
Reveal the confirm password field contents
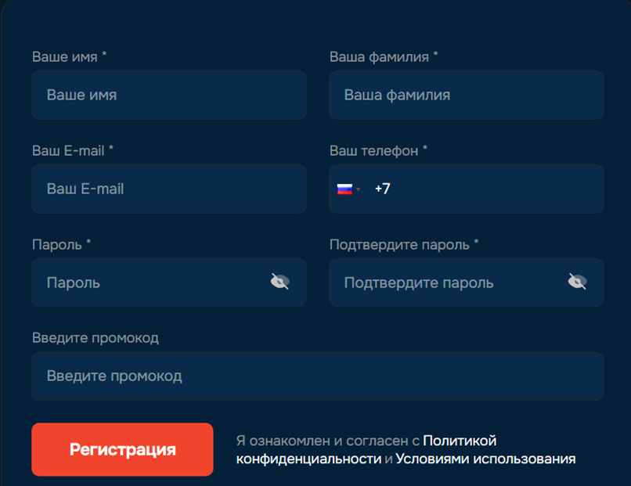(x=577, y=283)
